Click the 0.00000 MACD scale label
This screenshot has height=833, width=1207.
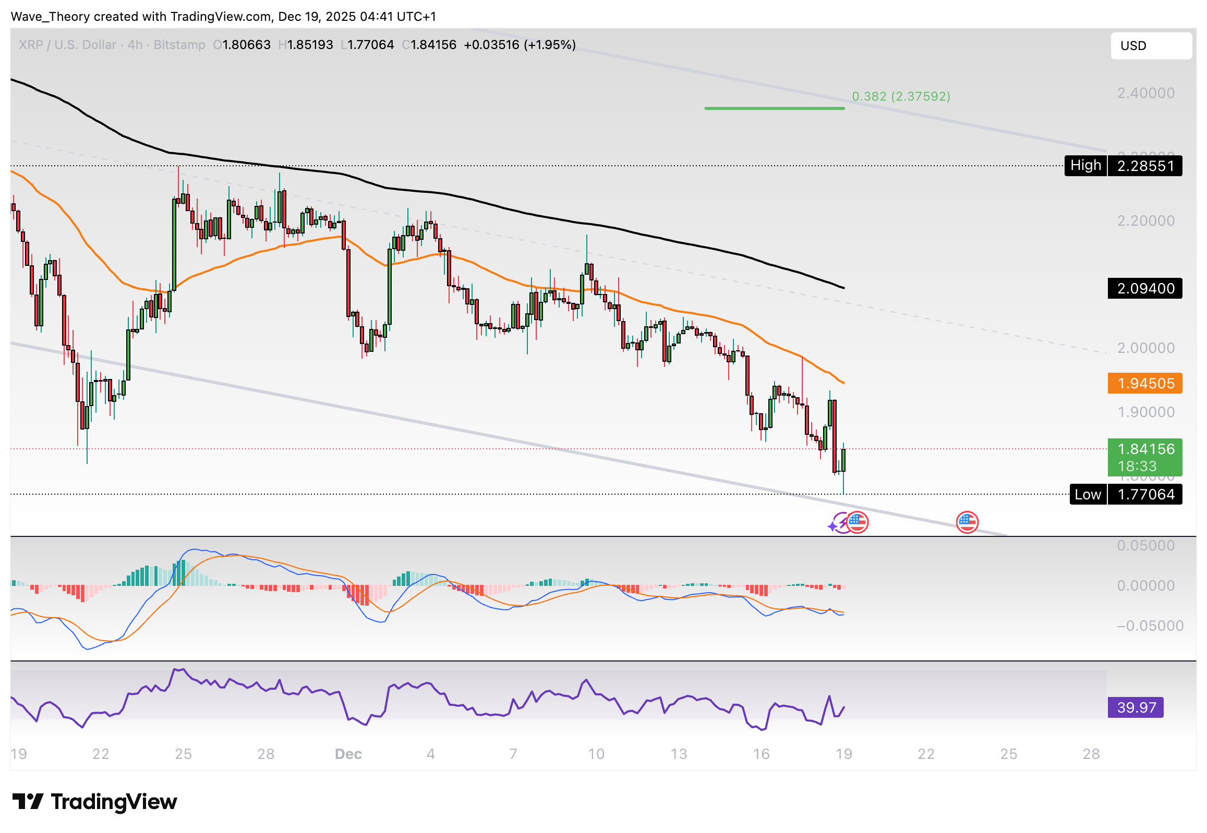coord(1145,585)
